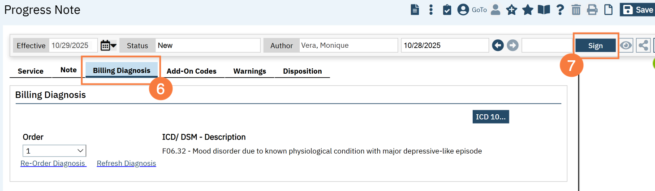Open the Effective date calendar picker
Viewport: 655px width, 191px height.
(x=108, y=46)
